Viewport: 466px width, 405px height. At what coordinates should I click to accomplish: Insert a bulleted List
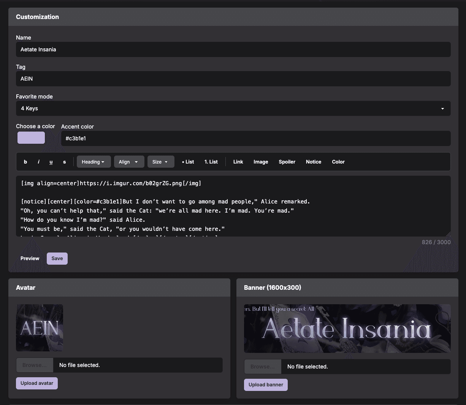pyautogui.click(x=188, y=162)
